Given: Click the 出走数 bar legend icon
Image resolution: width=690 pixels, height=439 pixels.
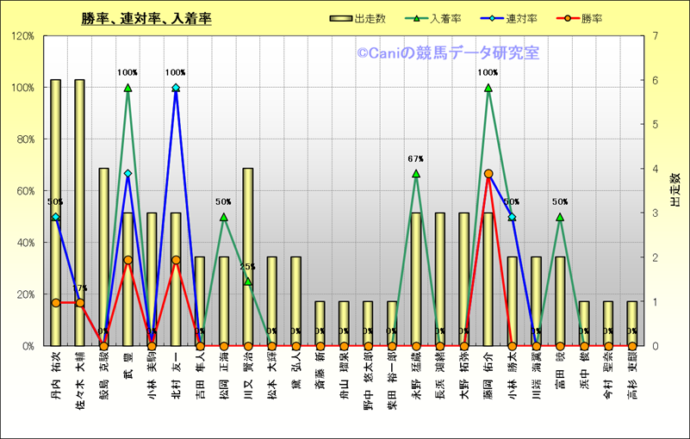Looking at the screenshot, I should pos(341,19).
